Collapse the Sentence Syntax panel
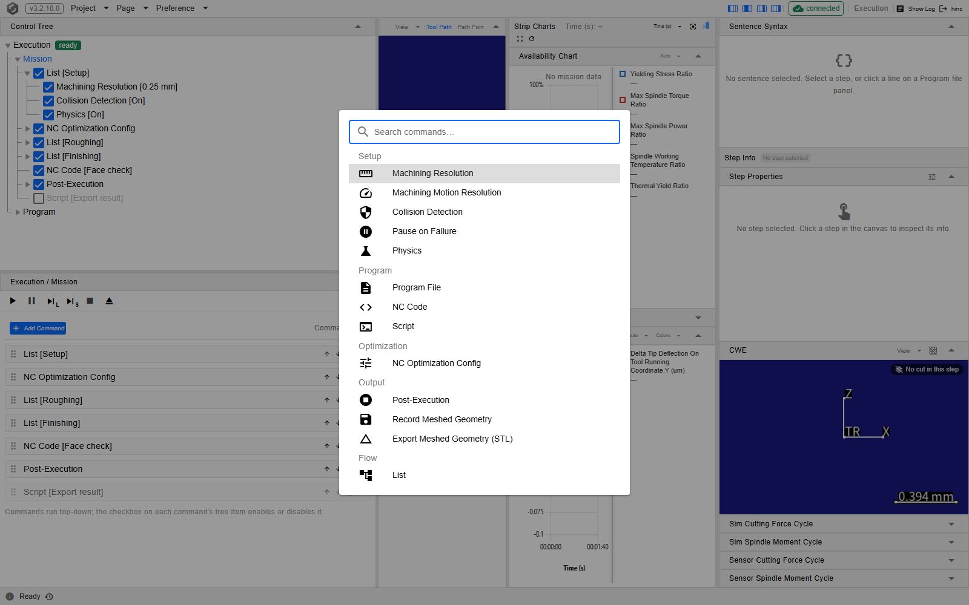 (x=951, y=27)
